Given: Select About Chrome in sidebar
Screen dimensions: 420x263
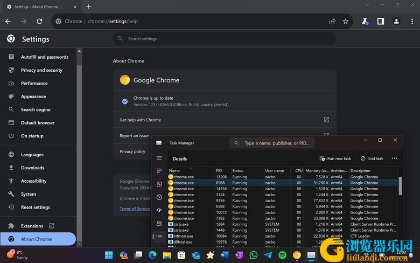Looking at the screenshot, I should pos(38,239).
